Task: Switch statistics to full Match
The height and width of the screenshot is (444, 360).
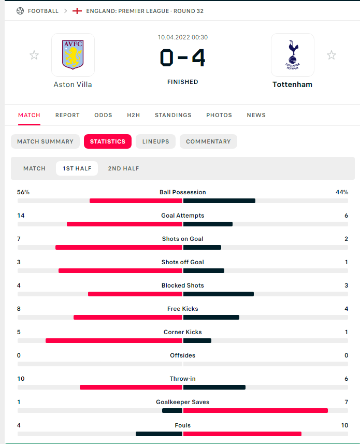Action: tap(35, 168)
